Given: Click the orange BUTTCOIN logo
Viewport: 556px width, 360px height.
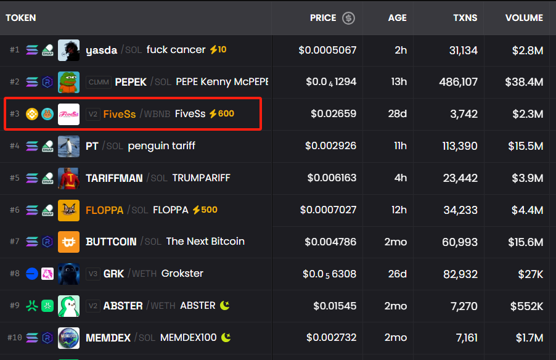Looking at the screenshot, I should pyautogui.click(x=68, y=242).
